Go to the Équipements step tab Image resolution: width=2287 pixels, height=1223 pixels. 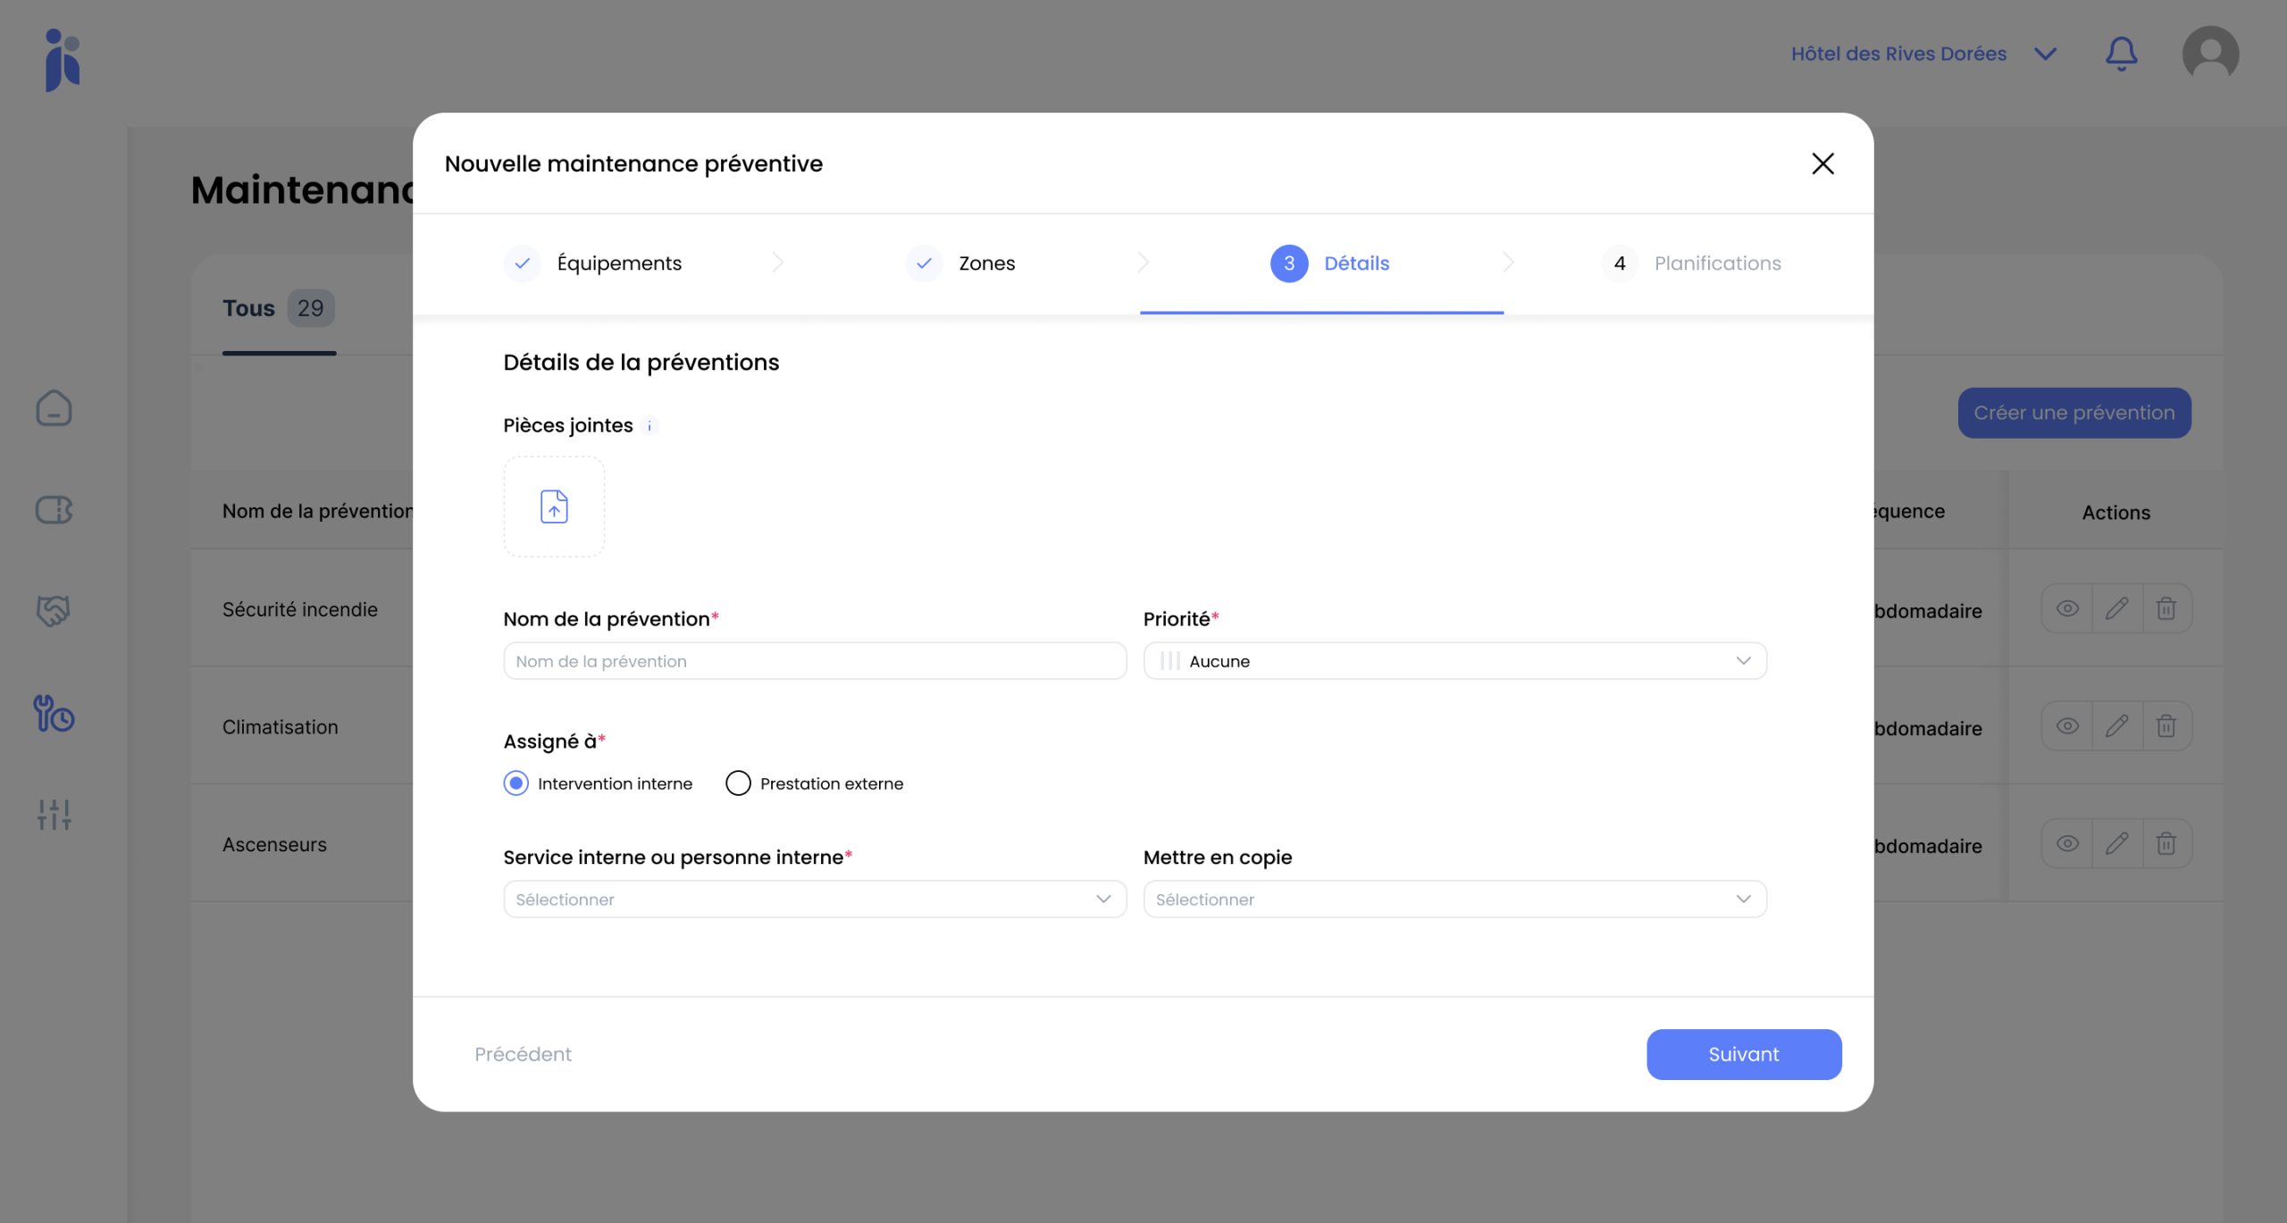pos(618,264)
